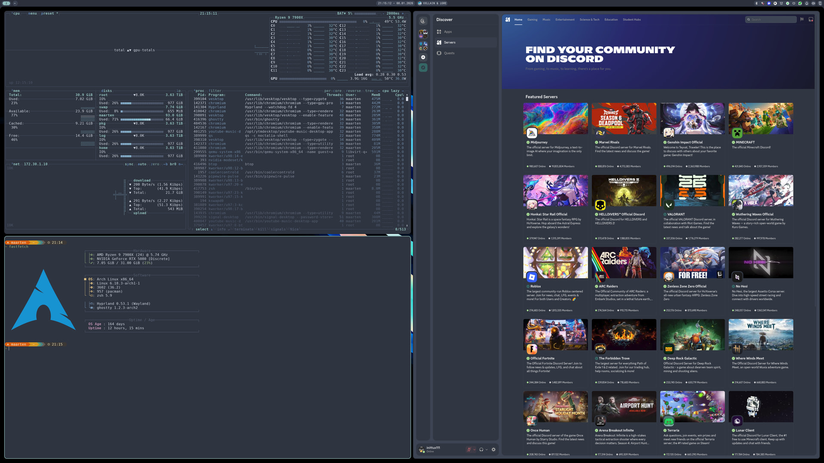Viewport: 824px width, 463px height.
Task: Increase btop update interval with plus
Action: (403, 13)
